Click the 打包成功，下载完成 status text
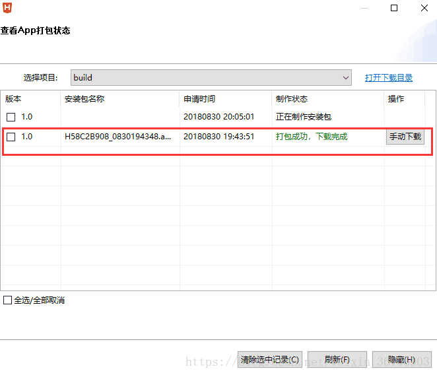Screen dimensions: 437x375 point(312,137)
